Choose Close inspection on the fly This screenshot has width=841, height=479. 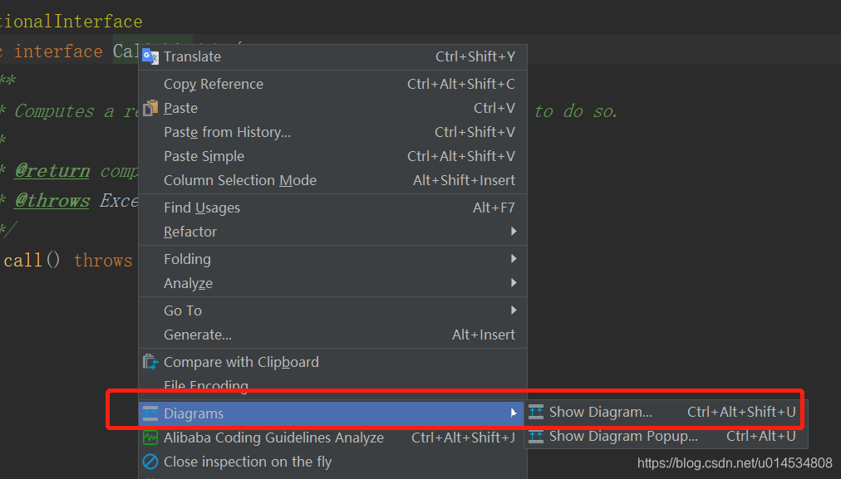pos(332,462)
